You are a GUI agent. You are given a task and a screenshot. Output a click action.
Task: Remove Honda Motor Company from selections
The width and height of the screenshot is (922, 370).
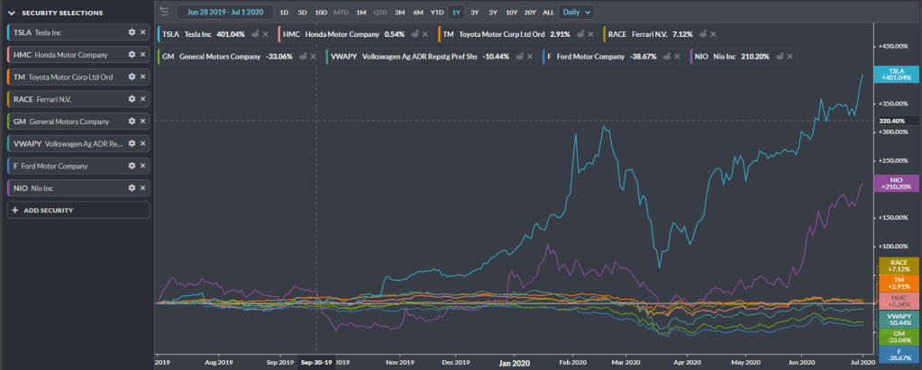coord(142,54)
